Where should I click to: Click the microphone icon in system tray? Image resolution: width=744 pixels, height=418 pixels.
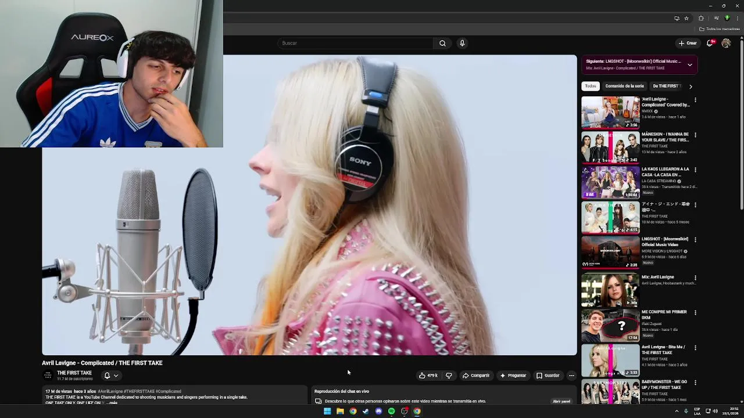click(x=686, y=411)
